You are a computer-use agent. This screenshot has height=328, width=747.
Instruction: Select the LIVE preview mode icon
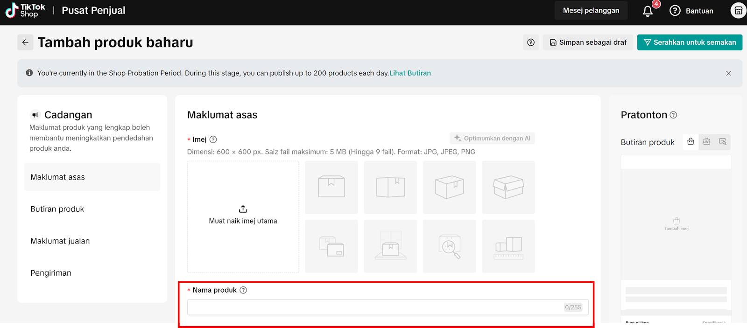pyautogui.click(x=706, y=142)
